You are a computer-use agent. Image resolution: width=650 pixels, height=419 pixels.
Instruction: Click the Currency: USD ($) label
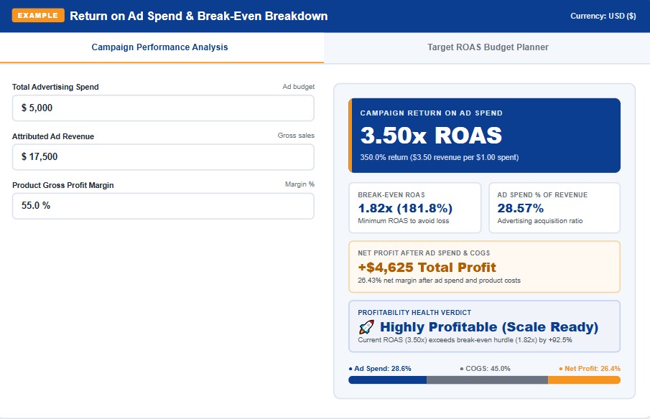(x=603, y=16)
